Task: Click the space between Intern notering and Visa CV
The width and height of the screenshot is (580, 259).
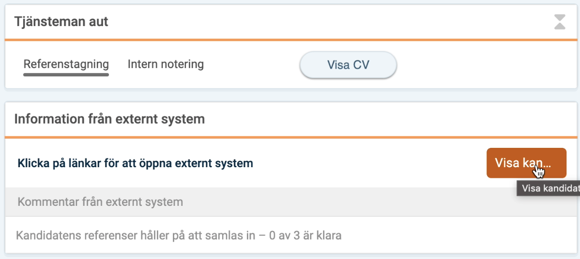Action: 252,65
